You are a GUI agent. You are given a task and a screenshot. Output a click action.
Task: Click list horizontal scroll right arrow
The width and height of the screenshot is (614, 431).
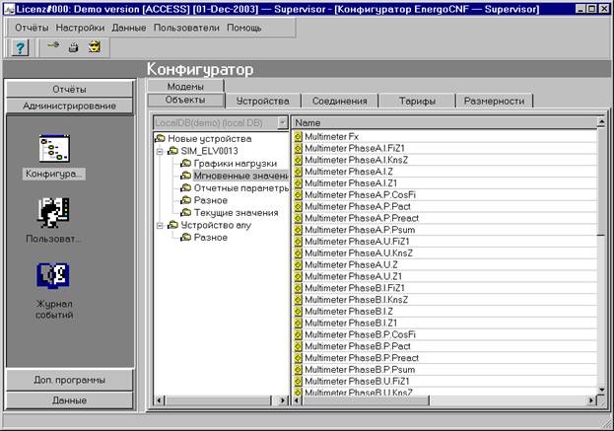pyautogui.click(x=591, y=400)
